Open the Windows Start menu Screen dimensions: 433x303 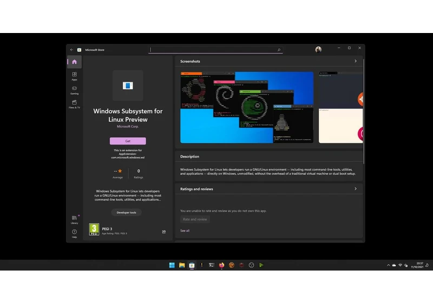[x=172, y=265]
